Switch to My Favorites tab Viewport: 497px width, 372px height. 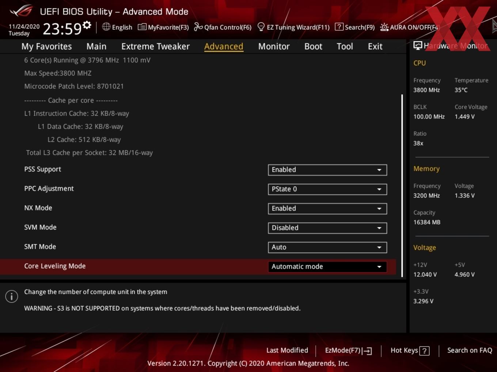(x=46, y=46)
